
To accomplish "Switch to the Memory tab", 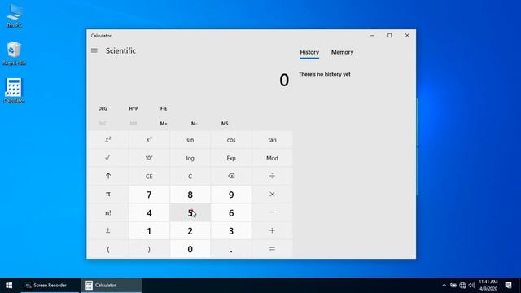I will point(342,52).
